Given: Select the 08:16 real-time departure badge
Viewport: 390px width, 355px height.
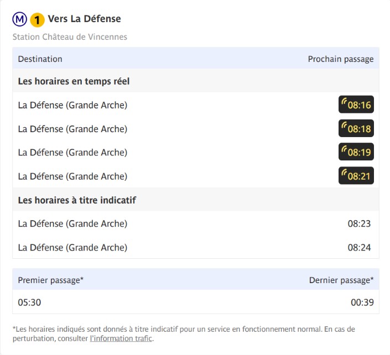Looking at the screenshot, I should click(356, 105).
